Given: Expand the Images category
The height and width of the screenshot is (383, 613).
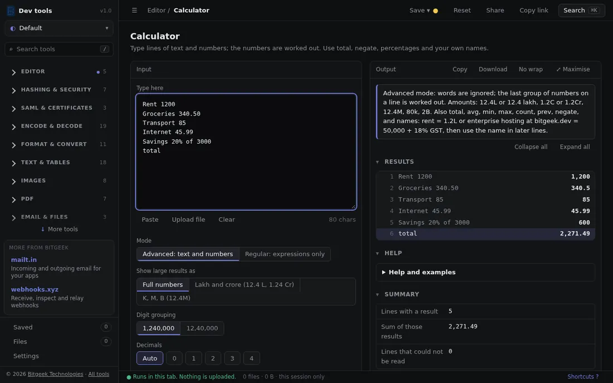Looking at the screenshot, I should click(x=59, y=181).
